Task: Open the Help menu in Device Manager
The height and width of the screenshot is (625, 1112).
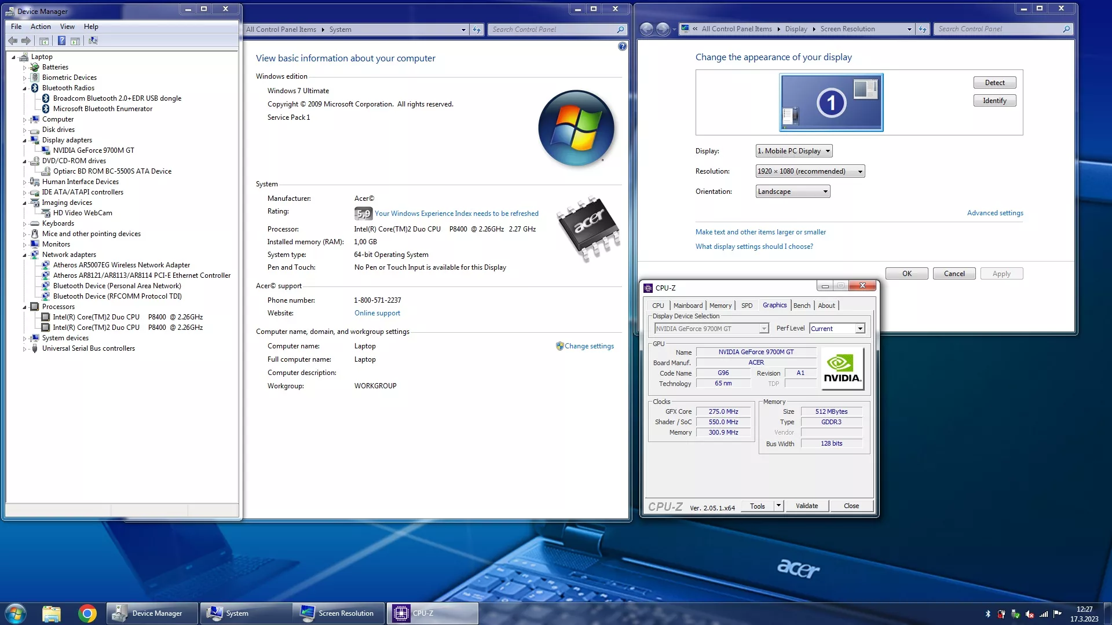Action: click(x=91, y=27)
